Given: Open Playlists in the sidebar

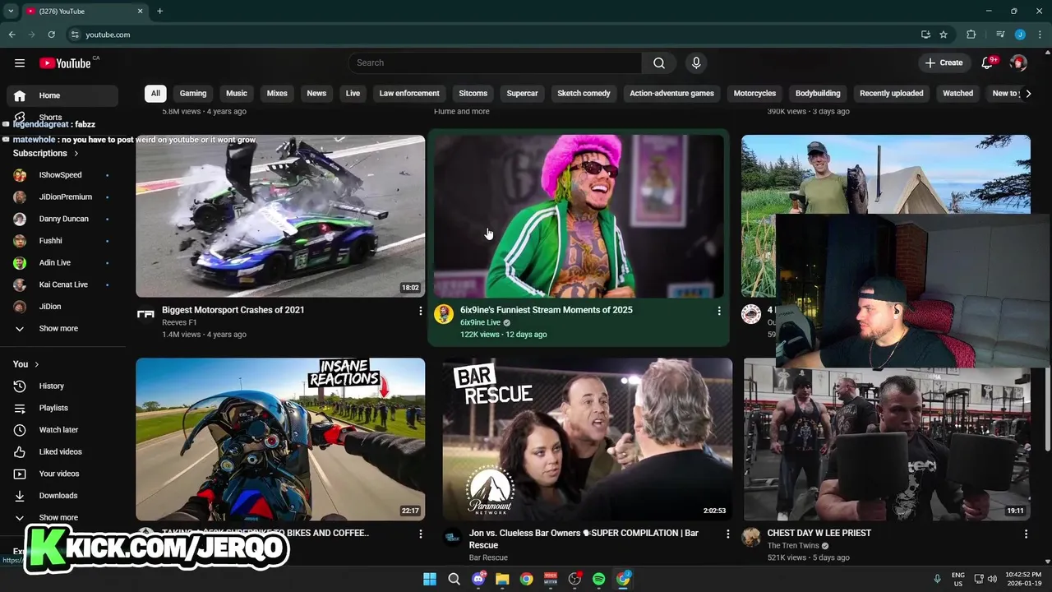Looking at the screenshot, I should [62, 408].
